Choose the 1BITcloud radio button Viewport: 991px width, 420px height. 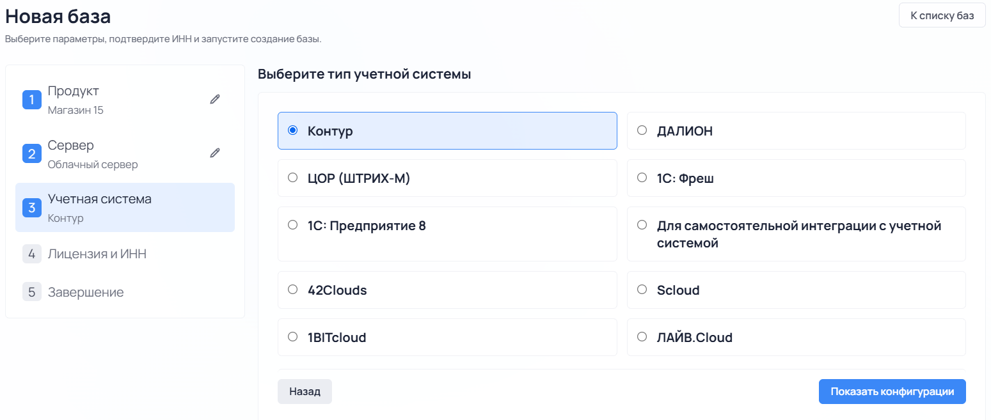pos(293,337)
